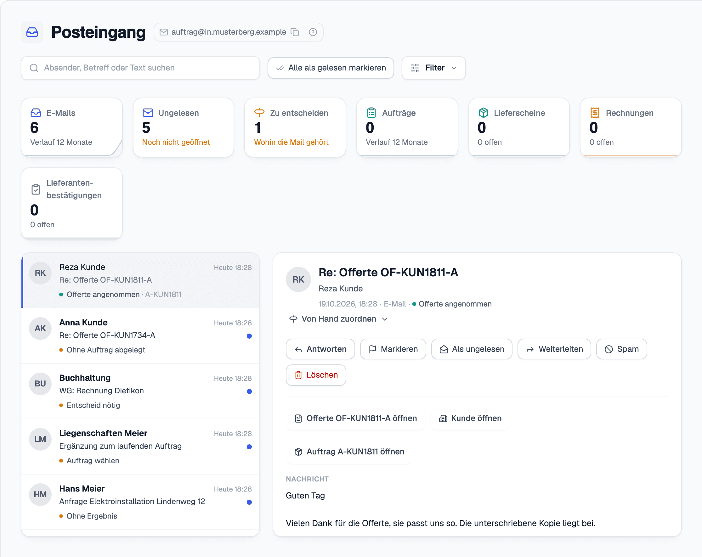Image resolution: width=702 pixels, height=557 pixels.
Task: Mark the email Als ungelesen
Action: 472,349
